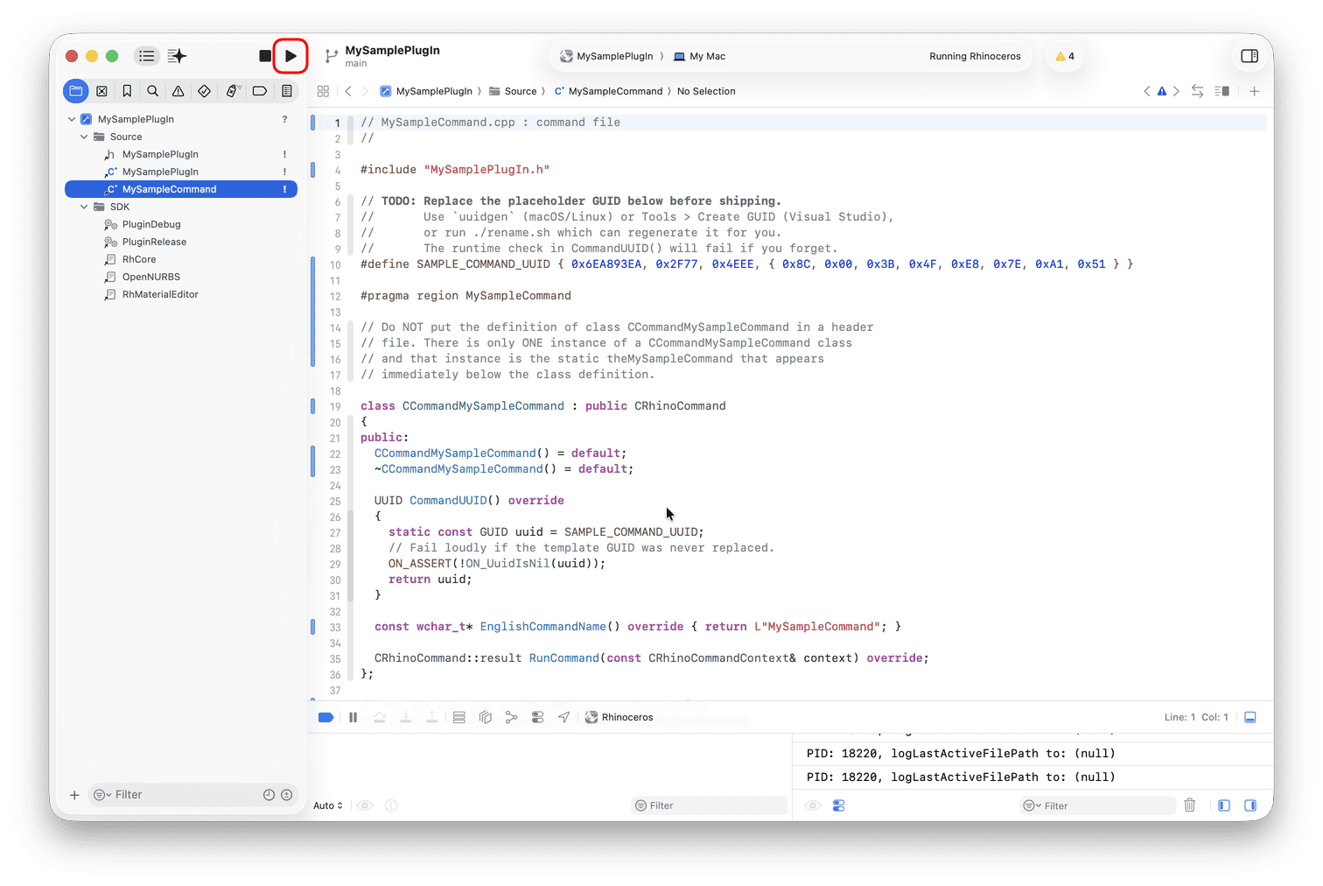The width and height of the screenshot is (1323, 886).
Task: Open the No Selection symbol breadcrumb
Action: click(x=706, y=91)
